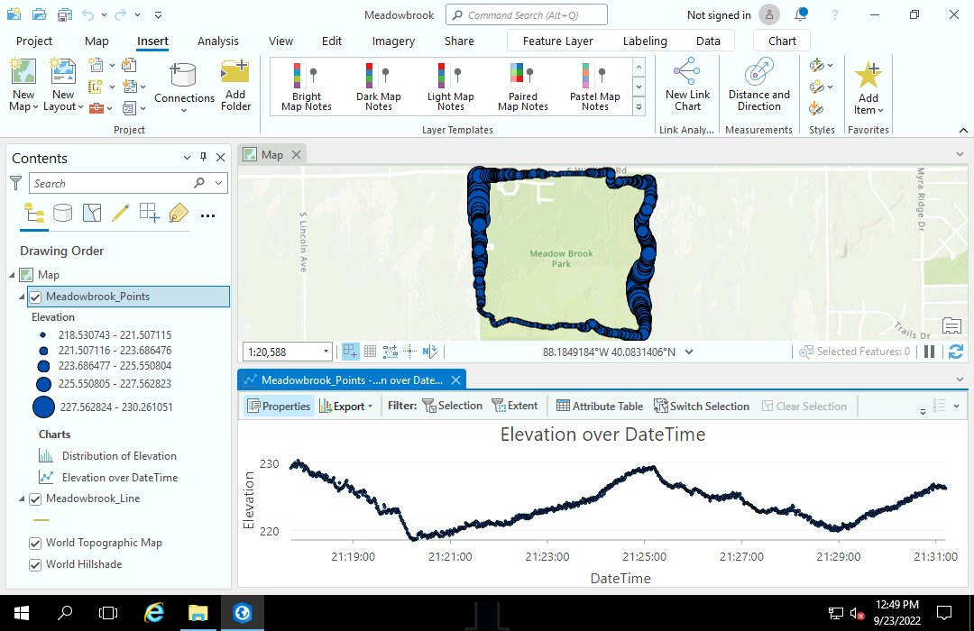Viewport: 974px width, 631px height.
Task: Open the Distance and Direction tool
Action: pyautogui.click(x=758, y=86)
